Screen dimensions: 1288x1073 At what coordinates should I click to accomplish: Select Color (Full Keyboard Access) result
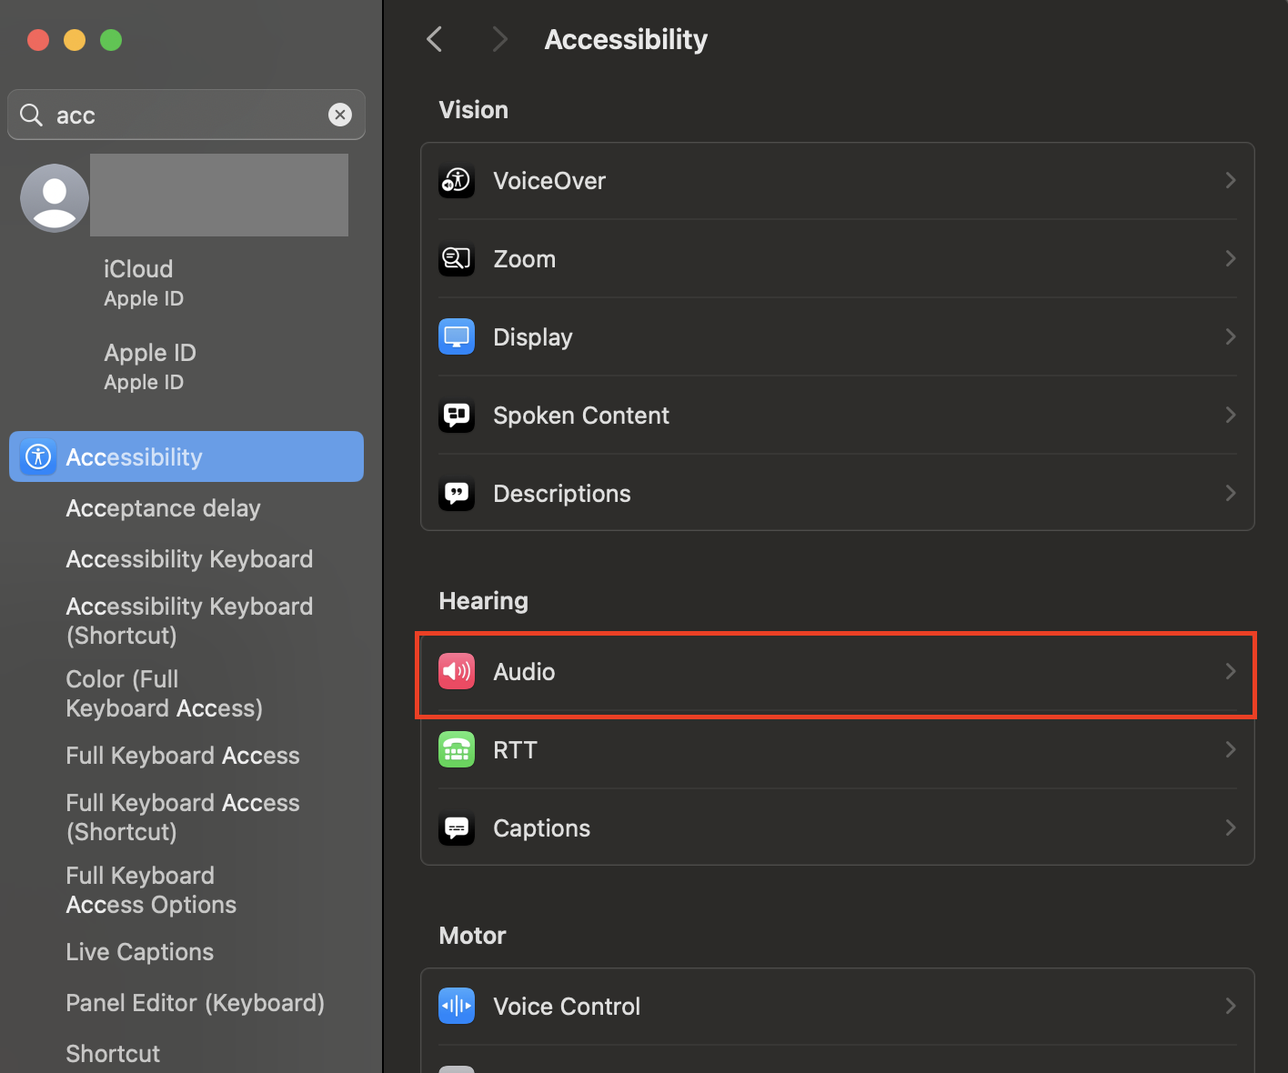pos(164,694)
